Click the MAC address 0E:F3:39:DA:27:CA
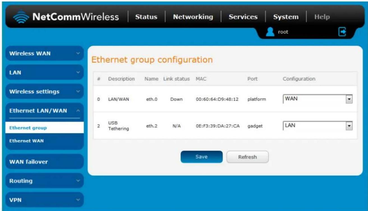This screenshot has height=211, width=368. (218, 126)
